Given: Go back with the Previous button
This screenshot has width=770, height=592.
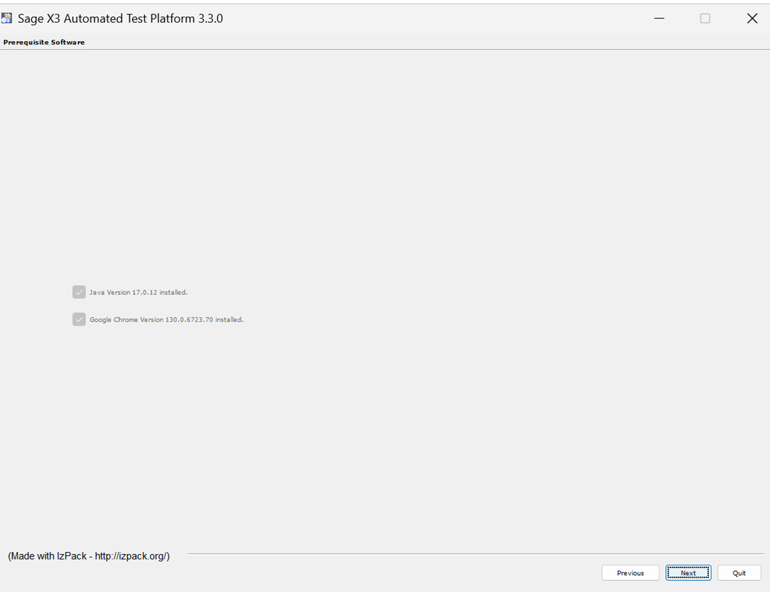Looking at the screenshot, I should [x=630, y=573].
